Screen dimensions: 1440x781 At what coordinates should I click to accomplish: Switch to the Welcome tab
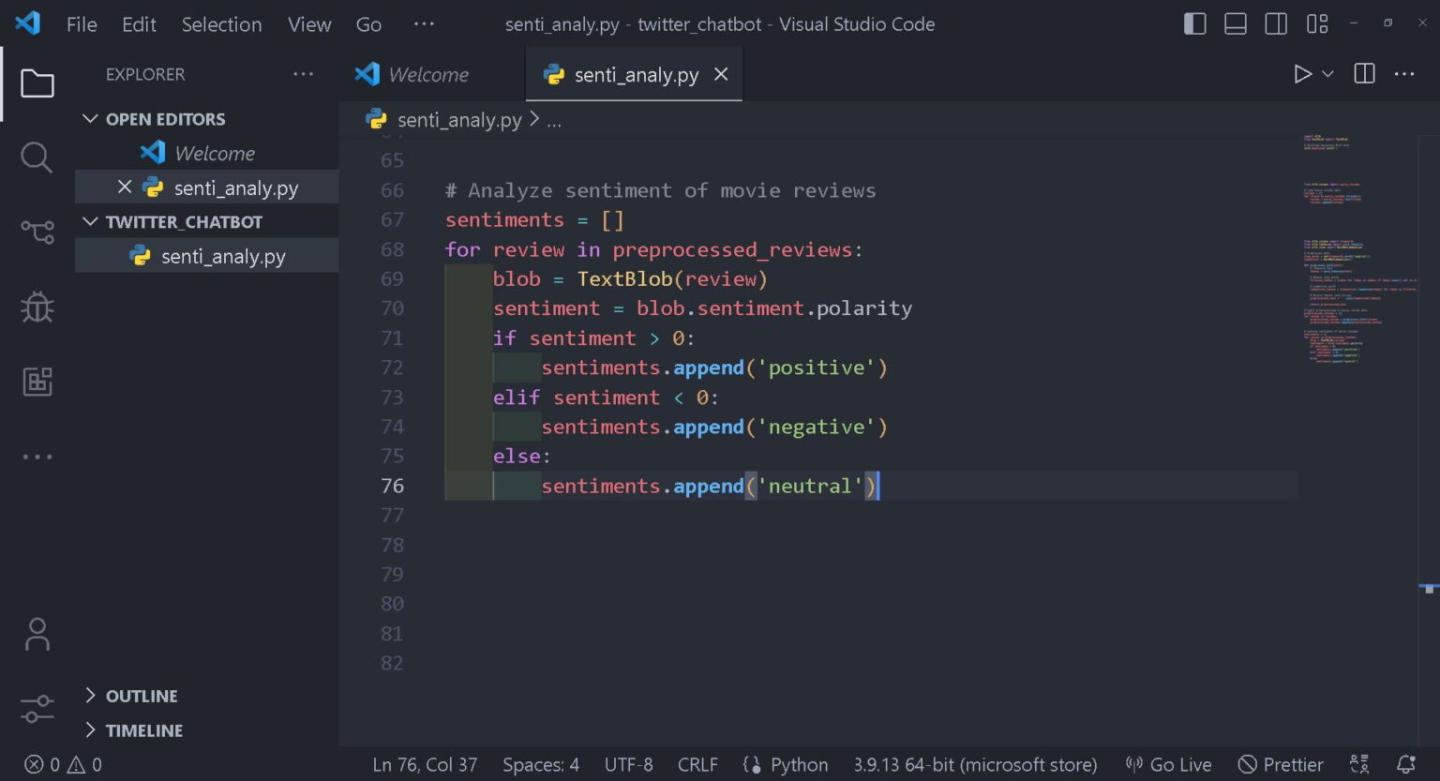[427, 75]
